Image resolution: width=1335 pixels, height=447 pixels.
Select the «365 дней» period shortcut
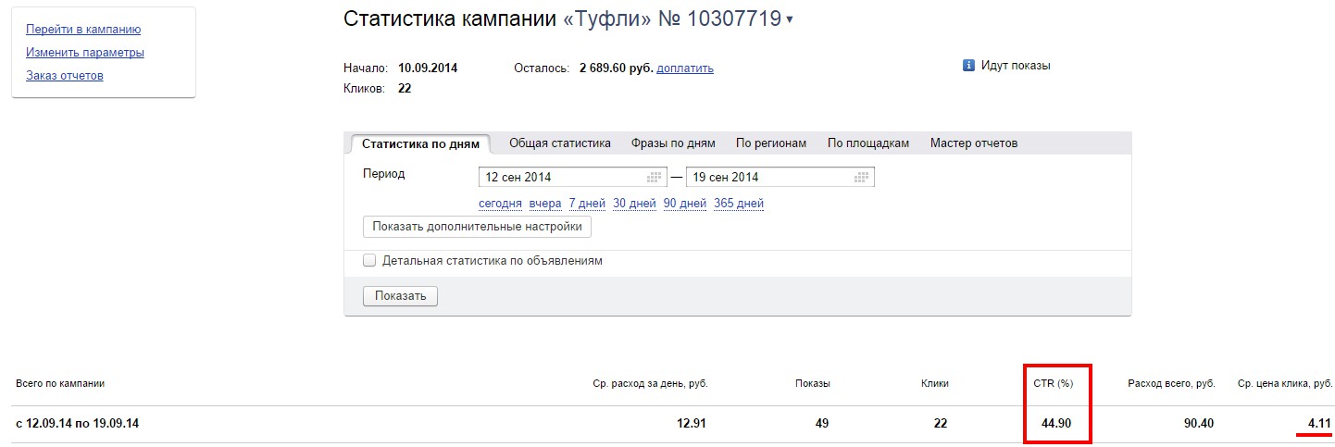point(739,204)
